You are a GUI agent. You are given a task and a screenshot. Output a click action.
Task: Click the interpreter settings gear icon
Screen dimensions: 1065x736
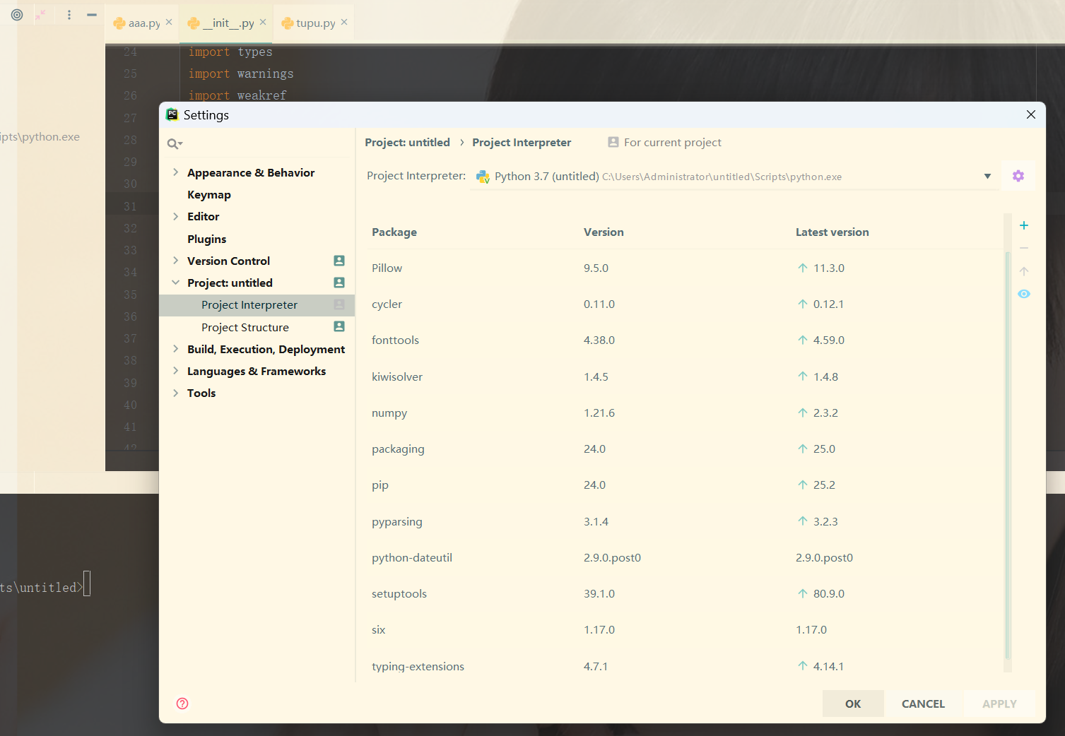pos(1018,176)
